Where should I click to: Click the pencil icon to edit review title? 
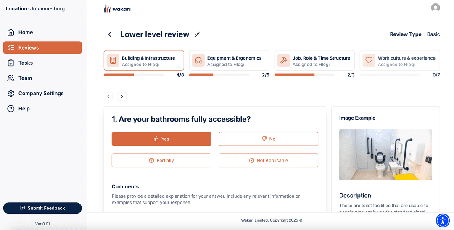point(197,34)
